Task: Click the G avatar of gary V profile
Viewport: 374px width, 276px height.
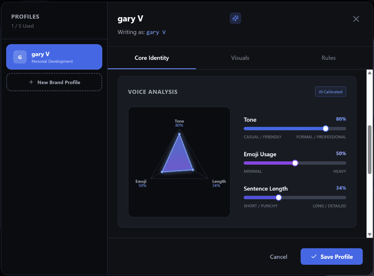Action: 20,57
